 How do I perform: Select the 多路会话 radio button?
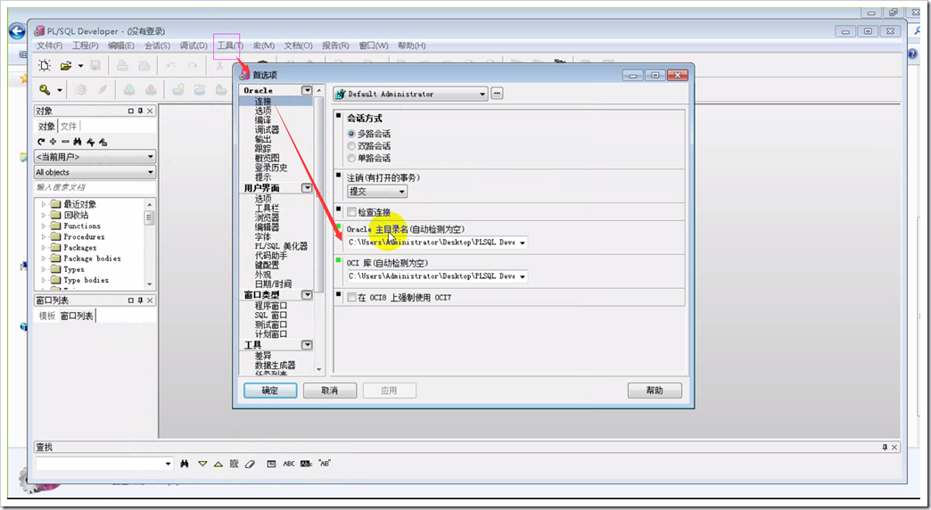[351, 134]
